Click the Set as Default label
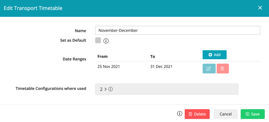This screenshot has height=122, width=269. click(x=73, y=40)
